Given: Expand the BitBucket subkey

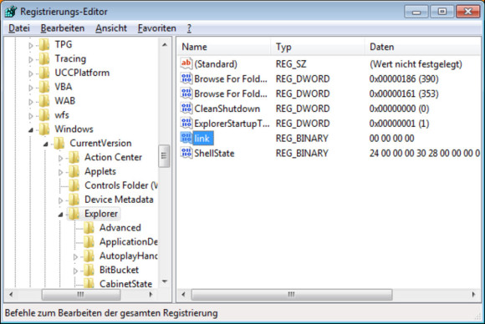Looking at the screenshot, I should (75, 271).
